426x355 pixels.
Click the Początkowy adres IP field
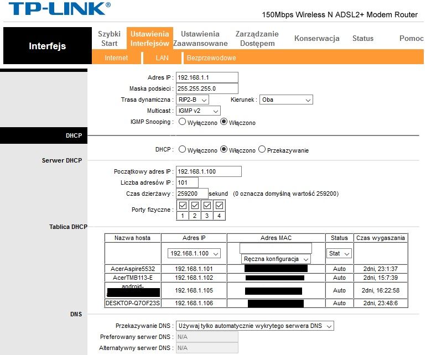click(x=209, y=171)
